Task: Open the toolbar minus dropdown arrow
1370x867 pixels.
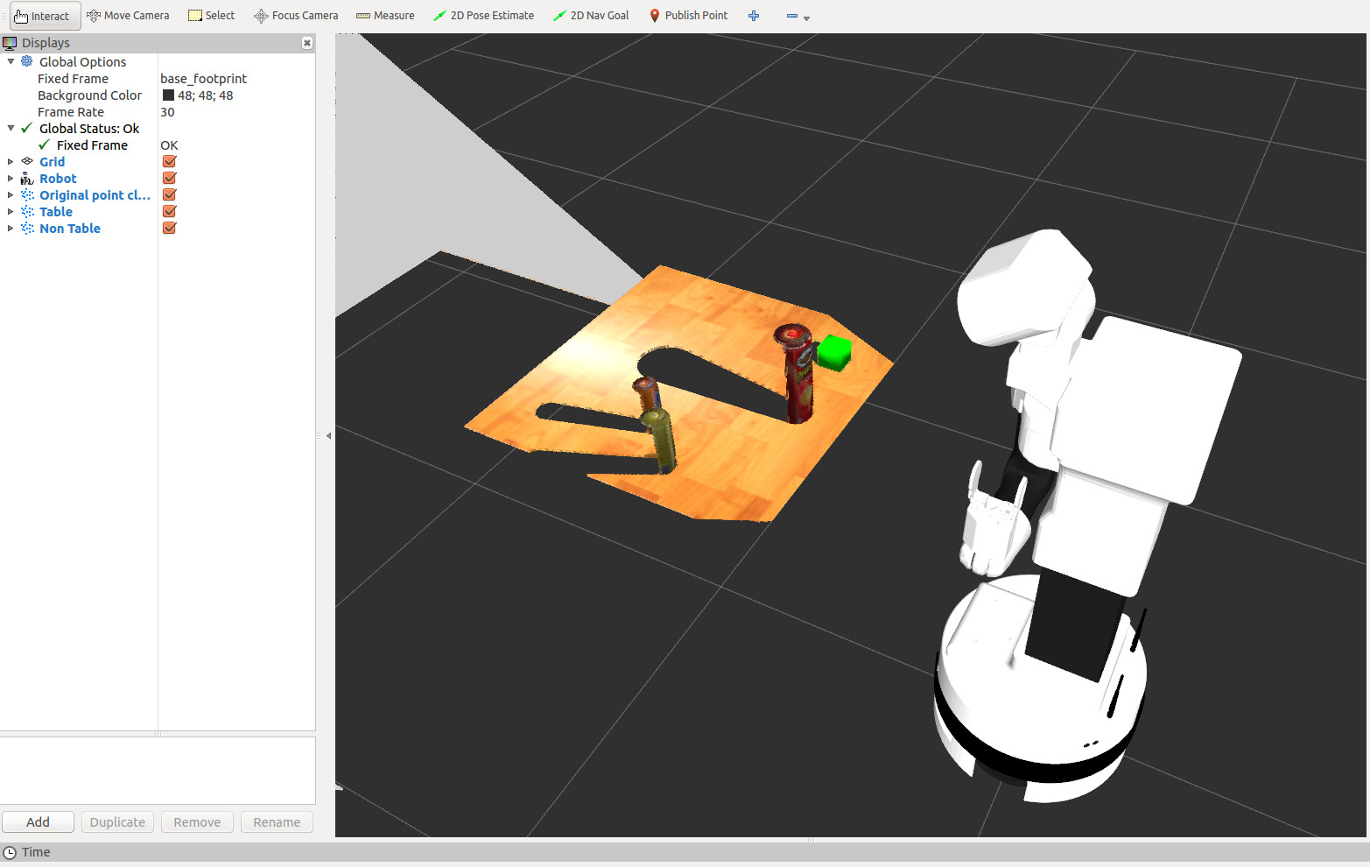Action: (x=806, y=18)
